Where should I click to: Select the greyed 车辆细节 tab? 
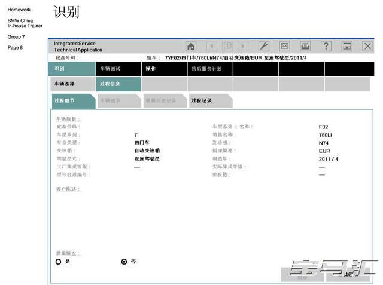pyautogui.click(x=119, y=101)
